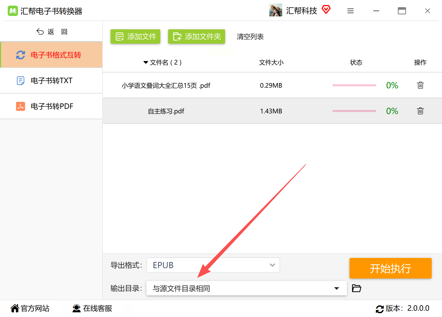Click the 汇帮科技 user avatar

pyautogui.click(x=276, y=10)
